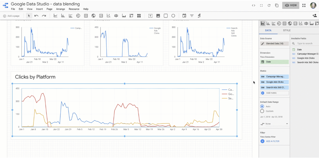
Task: Select Custom default date range
Action: pyautogui.click(x=262, y=111)
